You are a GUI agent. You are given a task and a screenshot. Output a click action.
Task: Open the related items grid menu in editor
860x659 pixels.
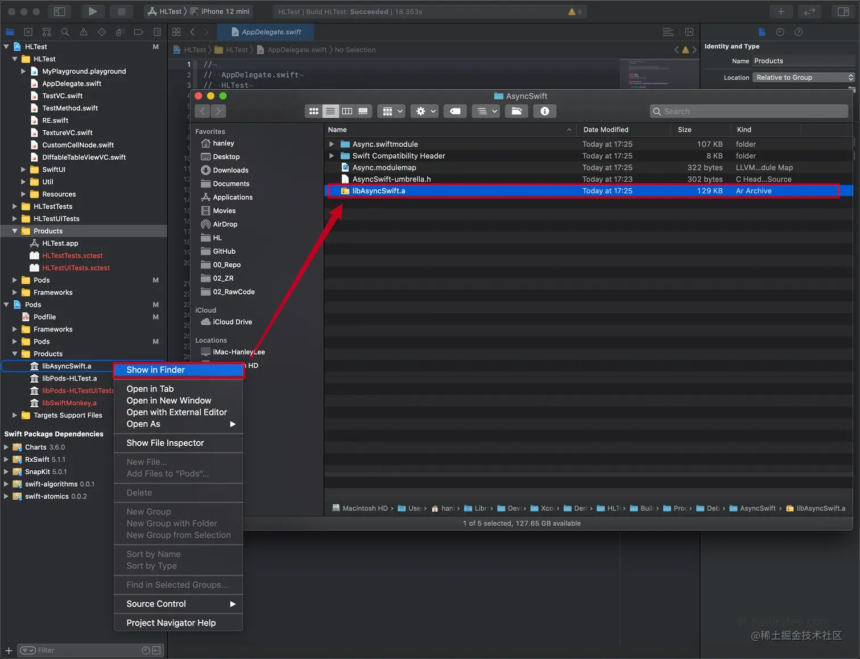(x=176, y=32)
